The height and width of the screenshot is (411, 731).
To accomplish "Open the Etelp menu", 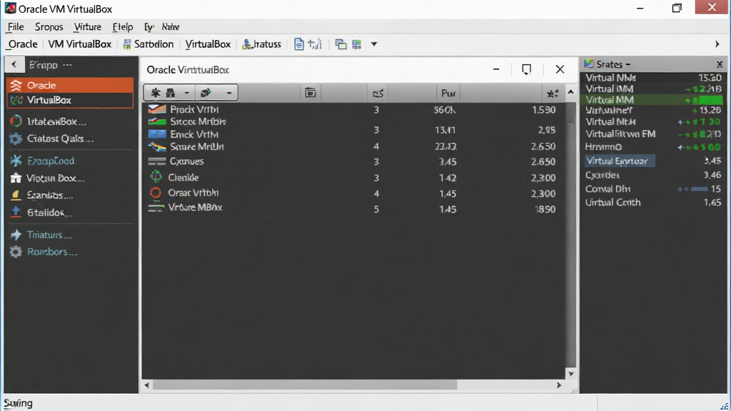I will 123,27.
